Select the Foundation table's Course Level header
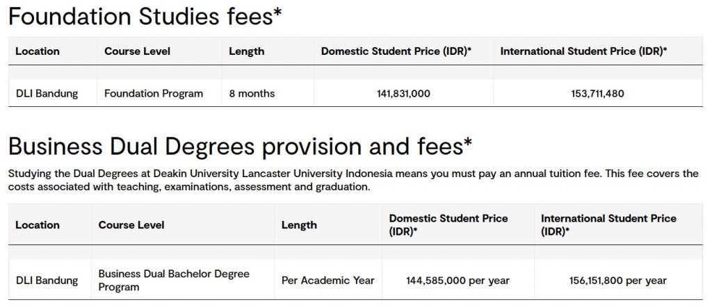Viewport: 712px width, 307px height. pyautogui.click(x=137, y=51)
